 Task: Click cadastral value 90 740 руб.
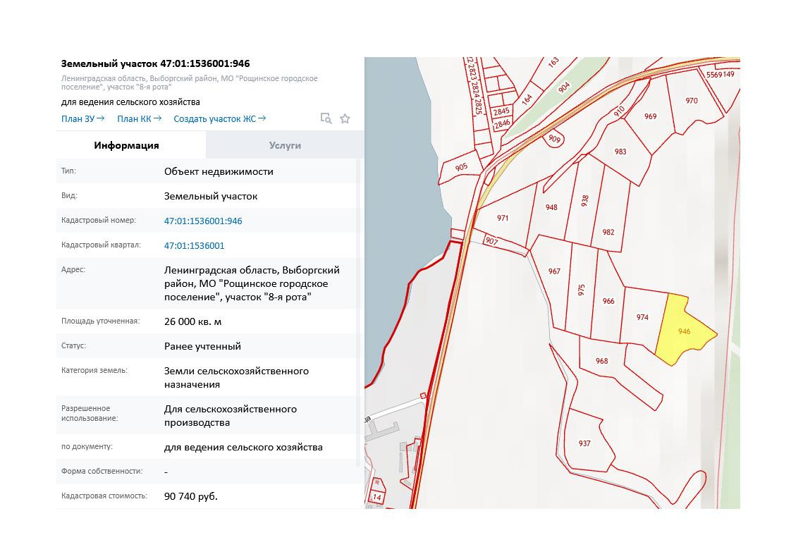190,496
